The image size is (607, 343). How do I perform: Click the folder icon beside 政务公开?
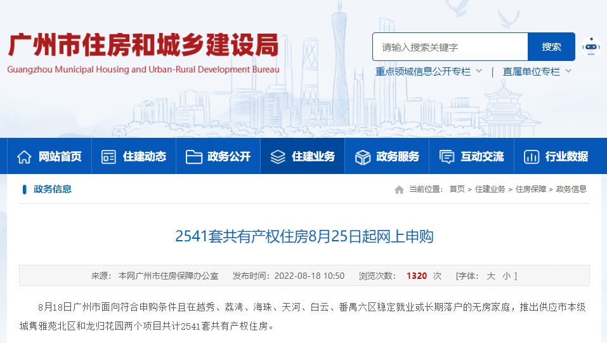(193, 157)
